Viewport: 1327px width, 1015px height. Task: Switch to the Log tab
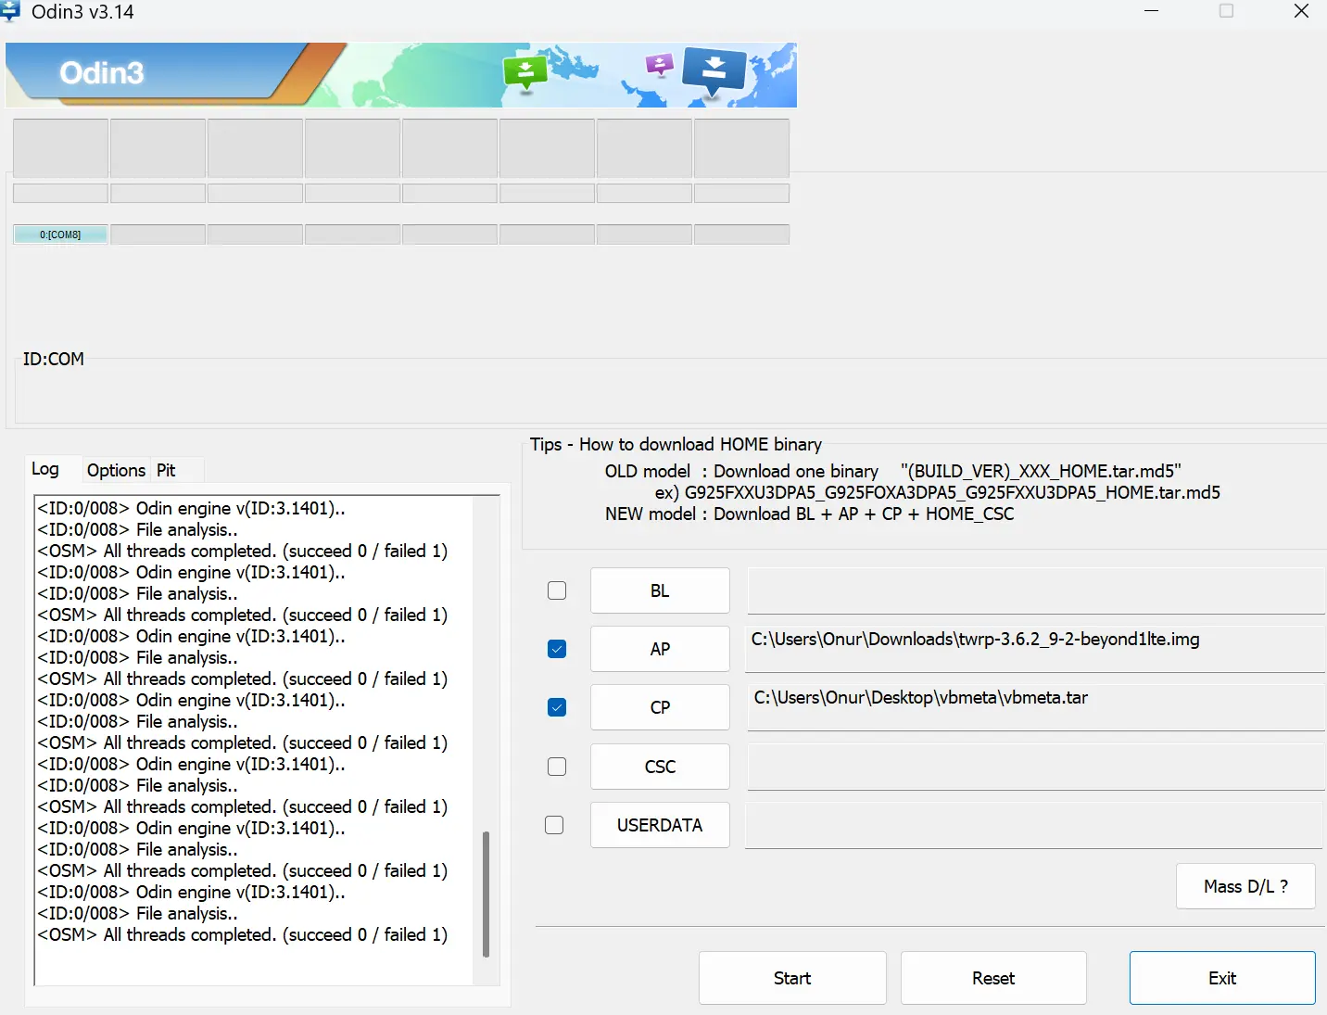pyautogui.click(x=45, y=469)
